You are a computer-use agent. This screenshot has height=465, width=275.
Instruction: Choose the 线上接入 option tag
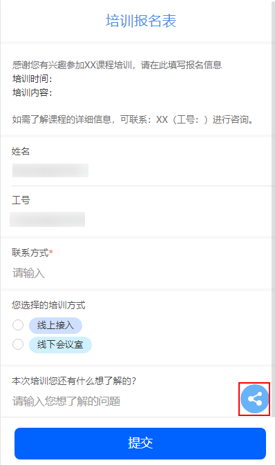tap(55, 326)
